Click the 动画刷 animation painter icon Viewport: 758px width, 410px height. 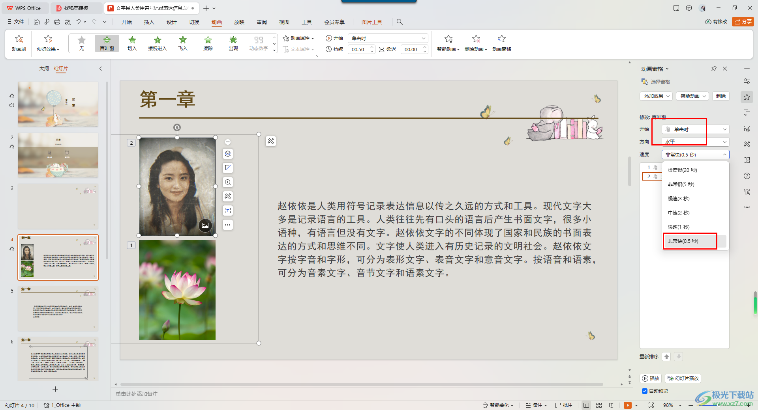click(x=19, y=43)
